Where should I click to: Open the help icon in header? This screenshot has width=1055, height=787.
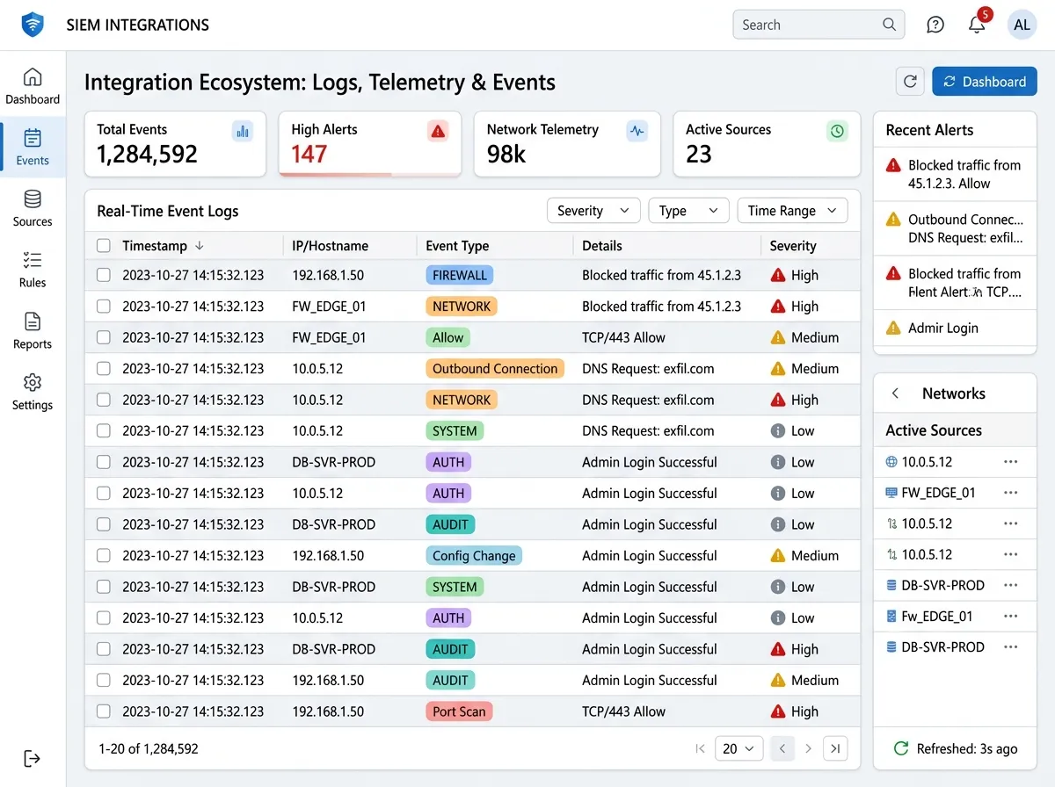coord(935,25)
